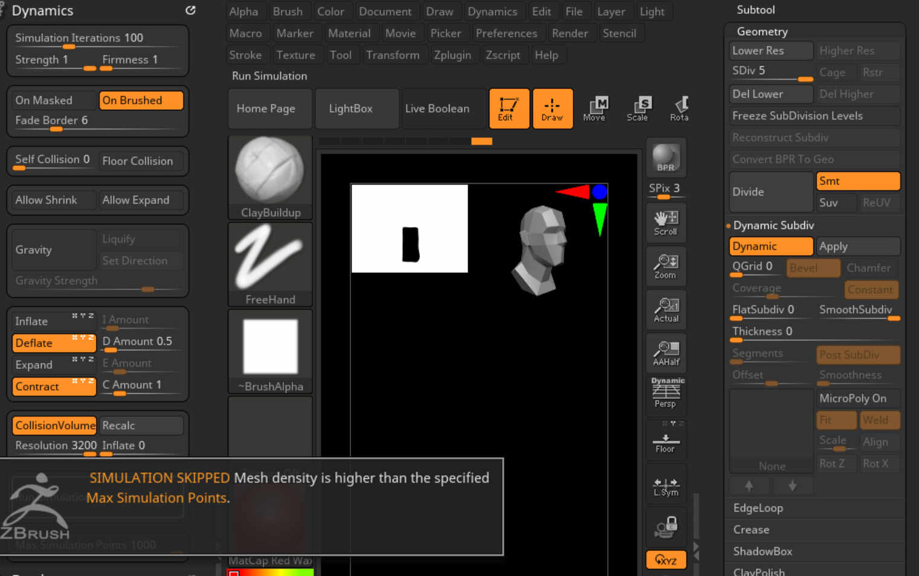
Task: Open the Alpha menu
Action: coord(243,11)
